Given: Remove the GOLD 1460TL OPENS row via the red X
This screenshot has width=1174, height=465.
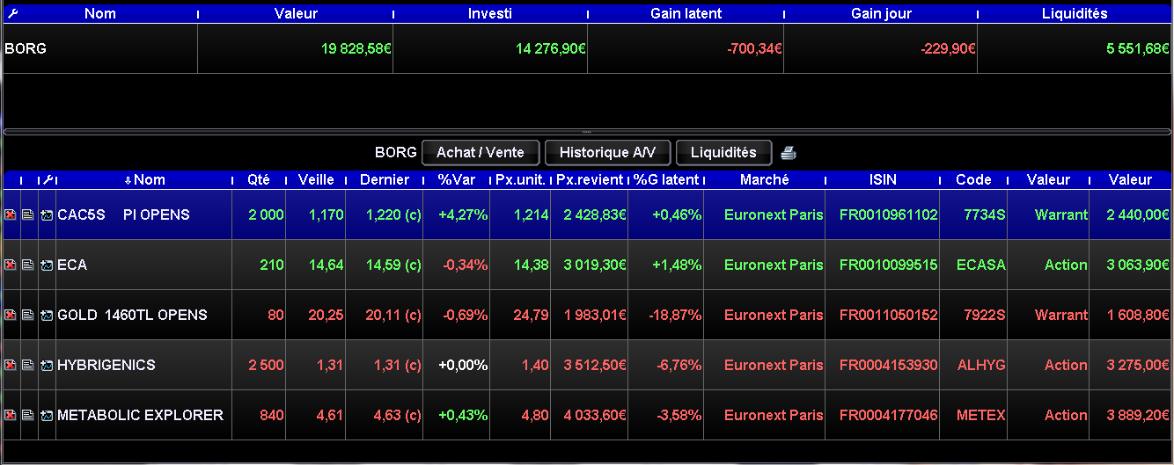Looking at the screenshot, I should pyautogui.click(x=11, y=316).
